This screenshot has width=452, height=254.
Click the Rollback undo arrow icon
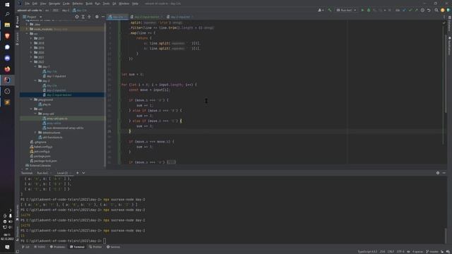[429, 11]
